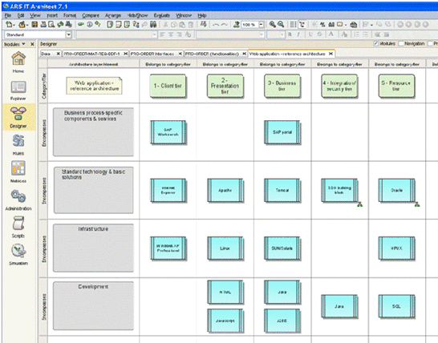Select the '5 - Resource tier' box

[x=396, y=86]
